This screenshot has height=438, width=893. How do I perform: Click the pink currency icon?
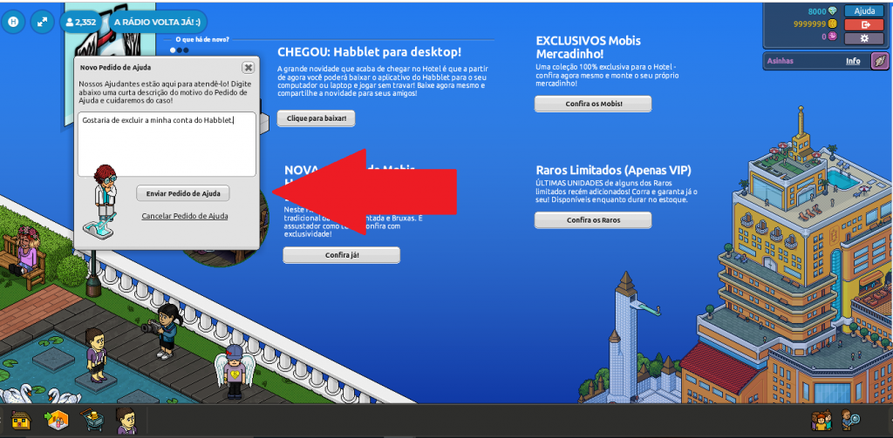point(833,37)
